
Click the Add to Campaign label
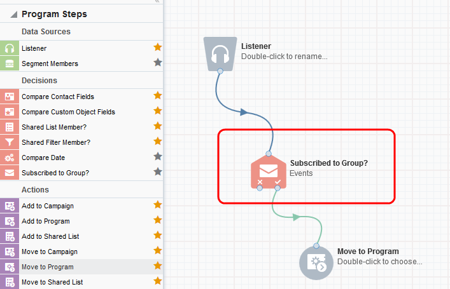click(48, 206)
